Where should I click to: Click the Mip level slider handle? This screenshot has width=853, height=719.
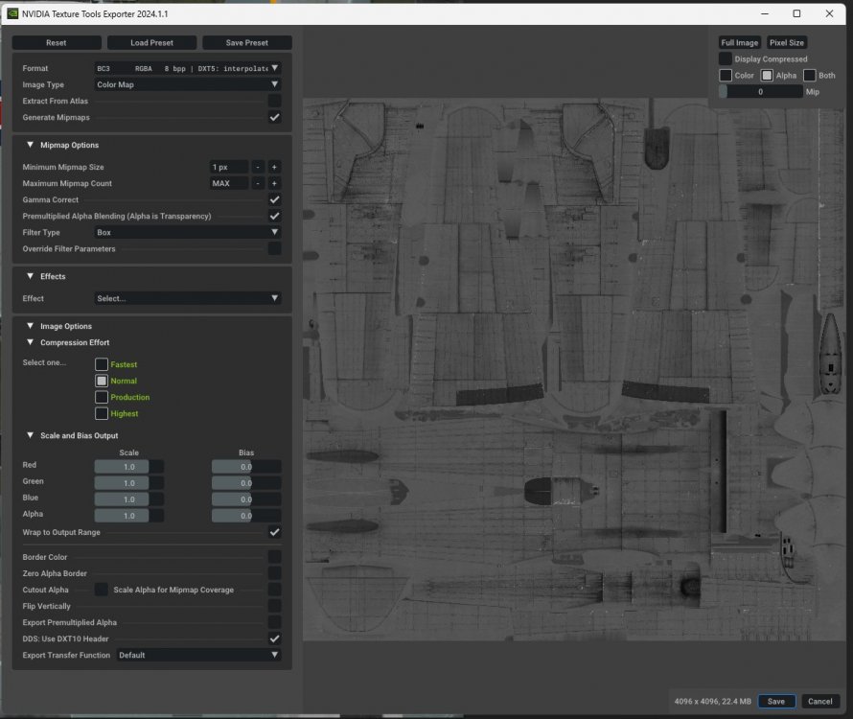[x=724, y=91]
